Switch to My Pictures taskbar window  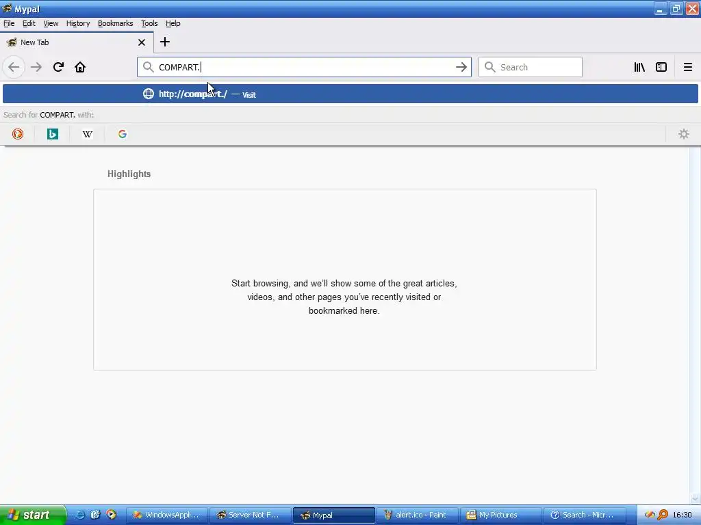[500, 515]
